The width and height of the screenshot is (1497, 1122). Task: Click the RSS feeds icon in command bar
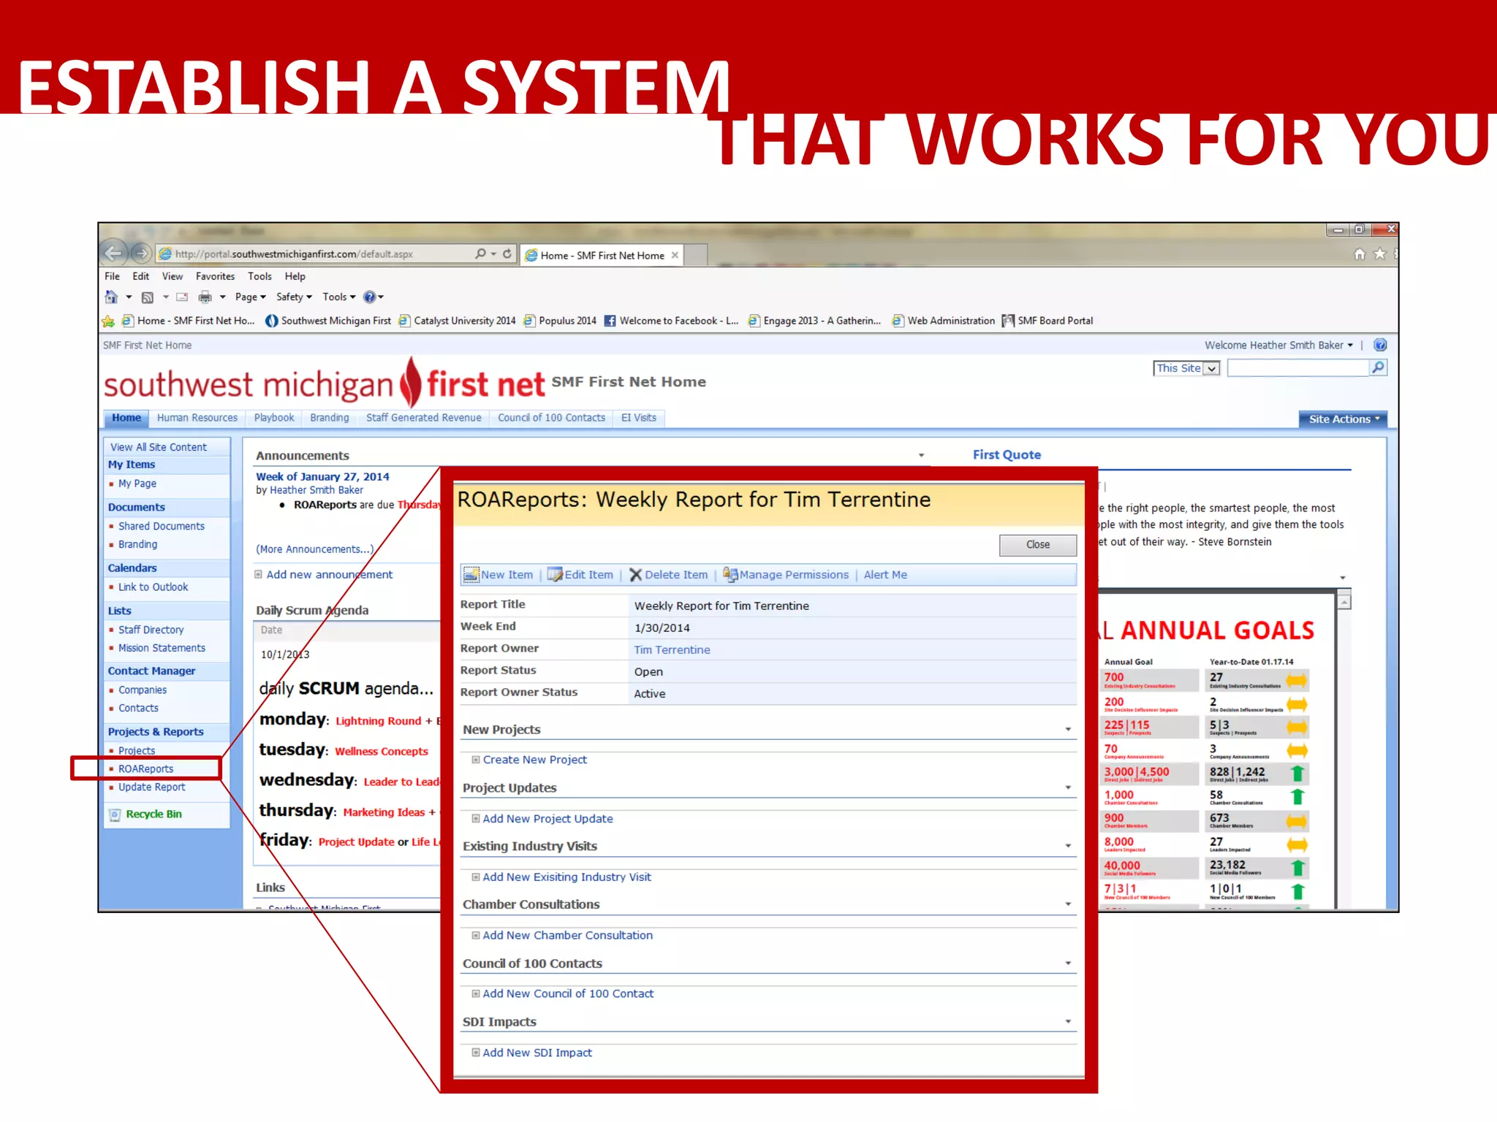(x=148, y=297)
